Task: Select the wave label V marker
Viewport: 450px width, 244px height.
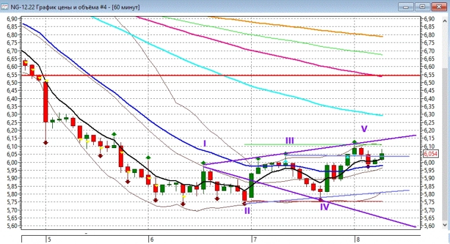Action: (x=364, y=129)
